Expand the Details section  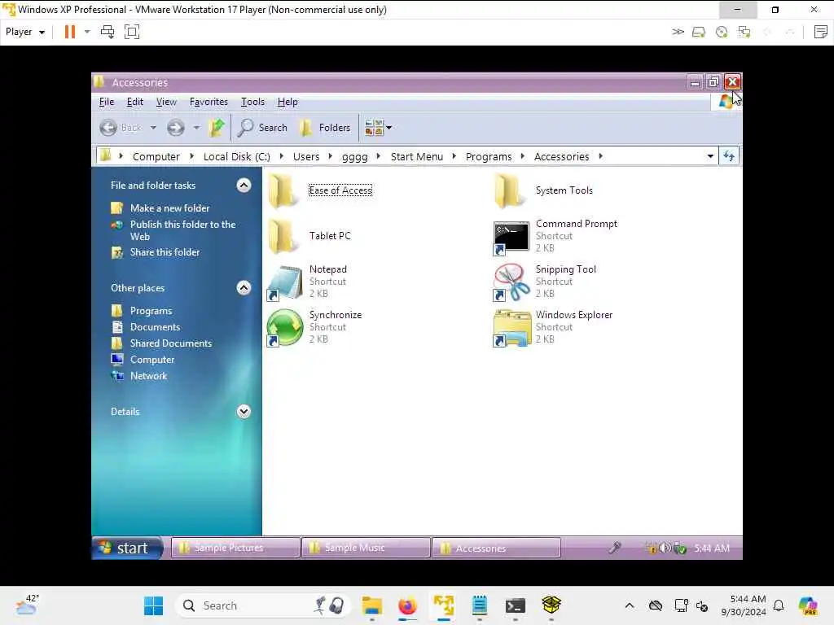(244, 411)
